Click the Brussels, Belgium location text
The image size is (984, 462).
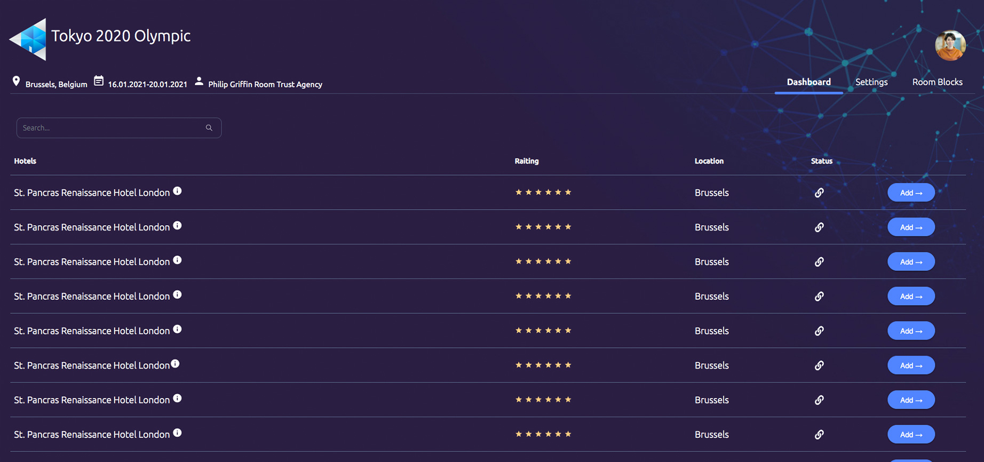[x=56, y=84]
